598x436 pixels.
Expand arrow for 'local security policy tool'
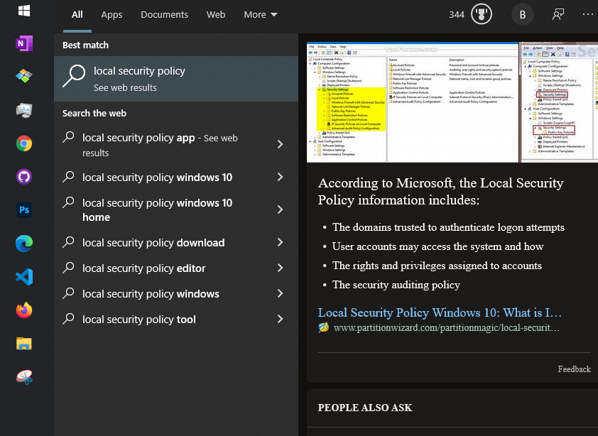tap(281, 319)
